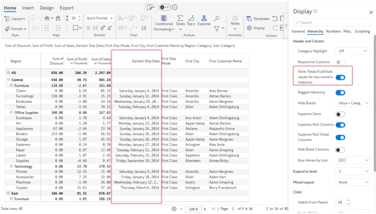Switch to the Insert ribbon tab
The height and width of the screenshot is (214, 376).
[x=28, y=8]
